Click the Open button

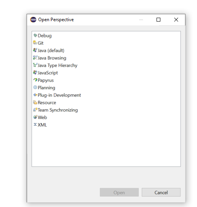point(119,192)
